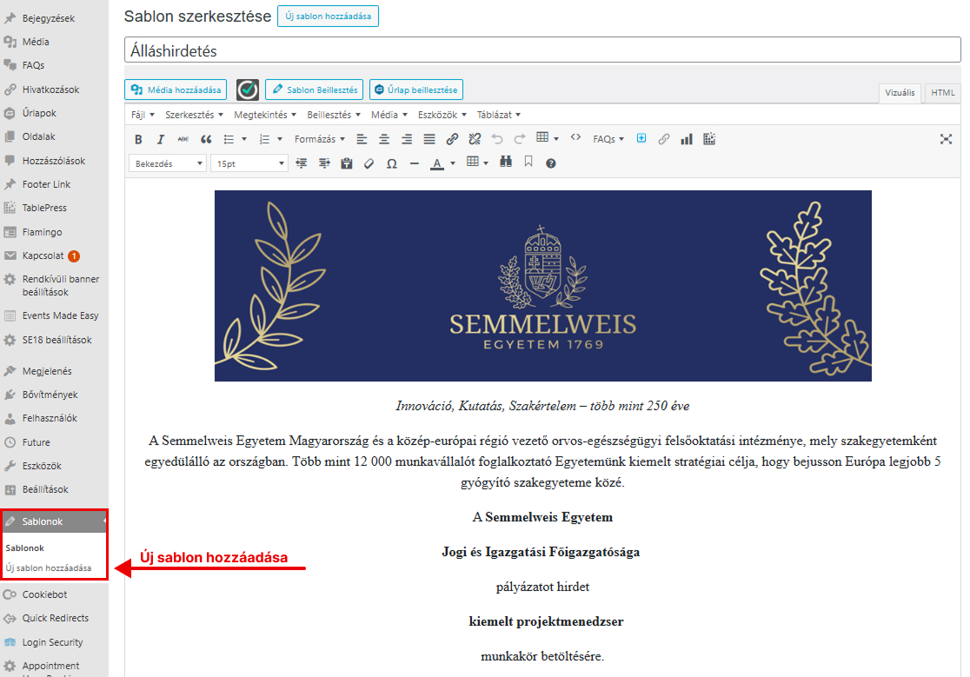970x677 pixels.
Task: Click the dark checkmark circle icon
Action: coord(248,90)
